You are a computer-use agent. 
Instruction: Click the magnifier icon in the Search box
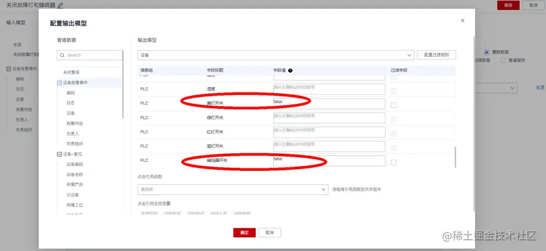pyautogui.click(x=63, y=55)
